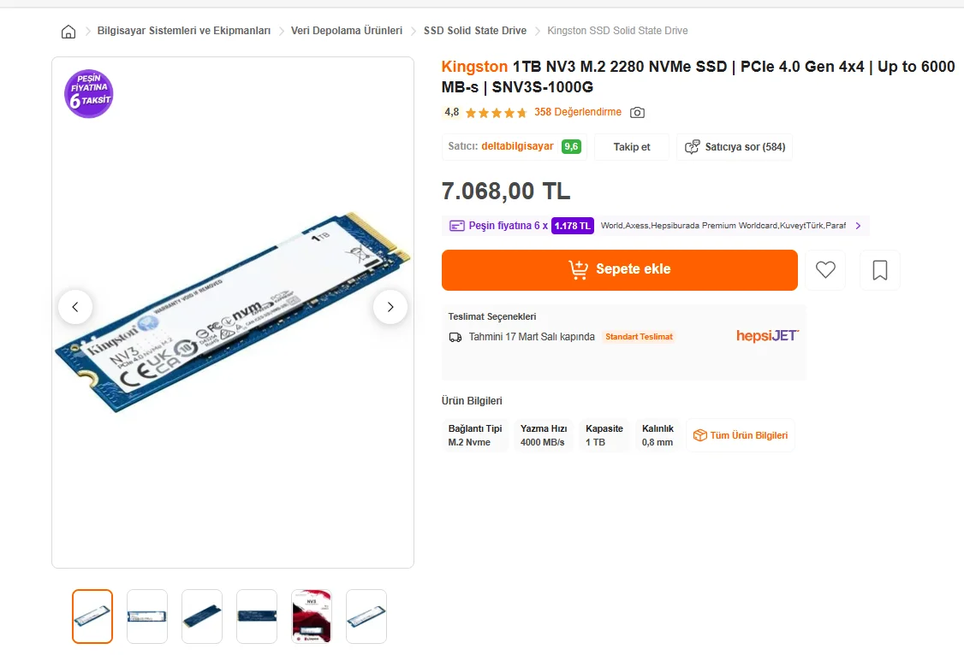Open Tüm Ürün Bilgileri details

click(741, 435)
